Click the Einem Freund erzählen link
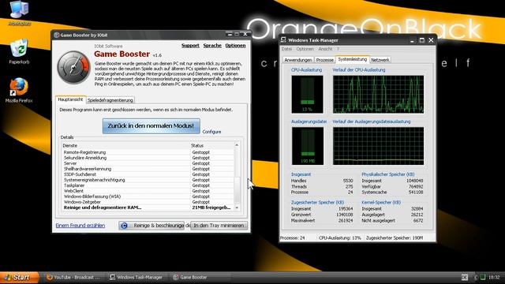Image resolution: width=505 pixels, height=284 pixels. [x=80, y=226]
